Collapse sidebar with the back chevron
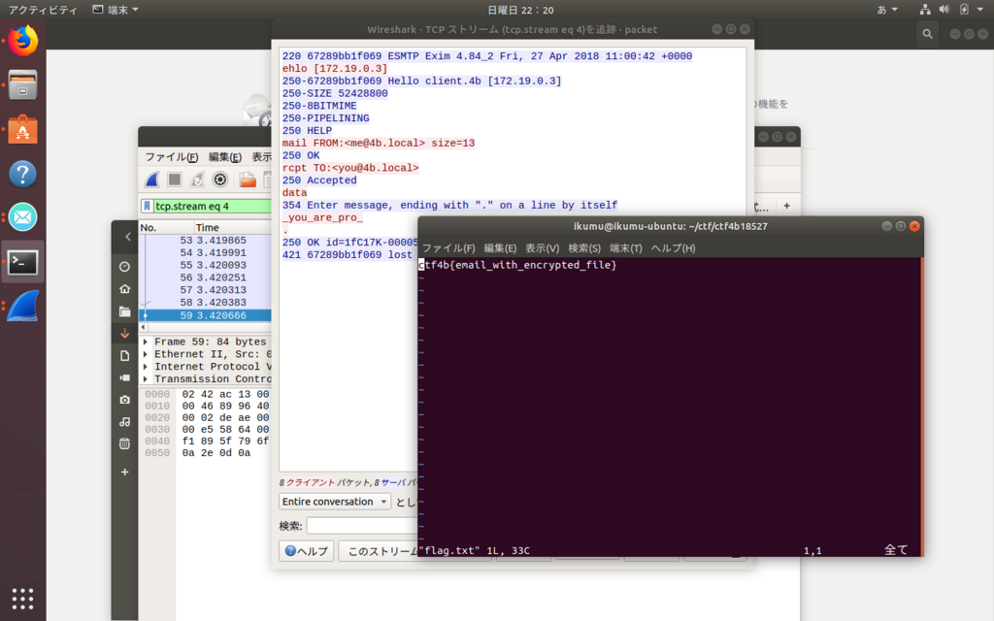Screen dimensions: 994x621 (x=127, y=237)
